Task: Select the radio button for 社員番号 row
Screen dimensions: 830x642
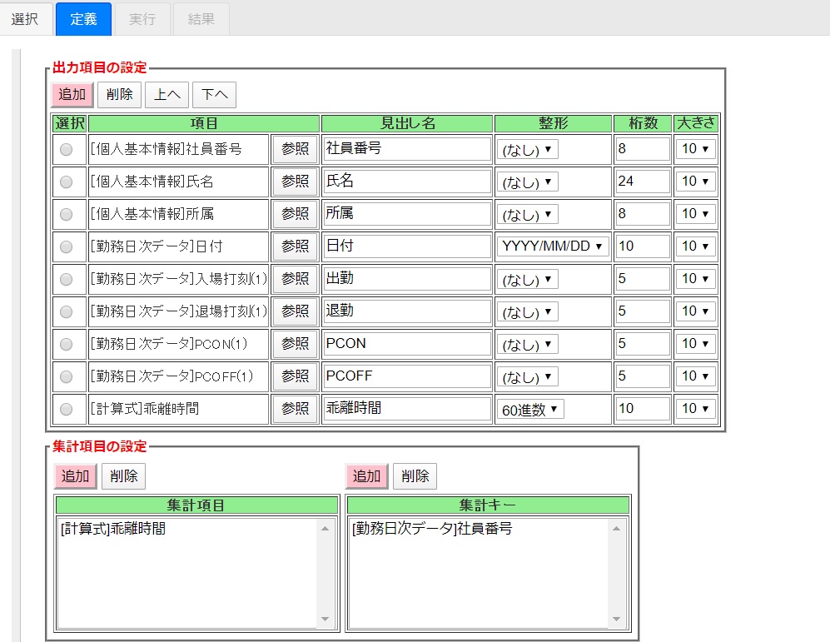Action: [x=67, y=150]
